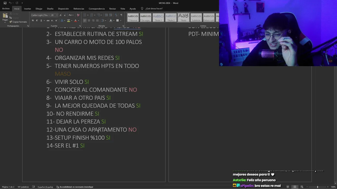Image resolution: width=337 pixels, height=189 pixels.
Task: Toggle bold N formatting
Action: [x=33, y=20]
